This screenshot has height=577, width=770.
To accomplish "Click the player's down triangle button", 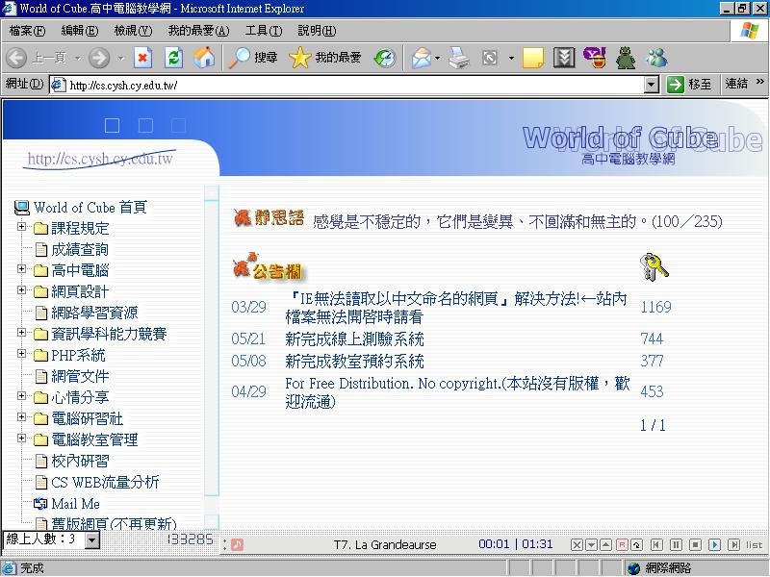I will point(592,544).
